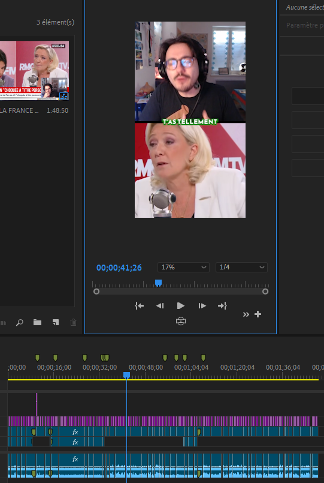Select the first sequence marker on timeline ruler
324x483 pixels.
38,358
